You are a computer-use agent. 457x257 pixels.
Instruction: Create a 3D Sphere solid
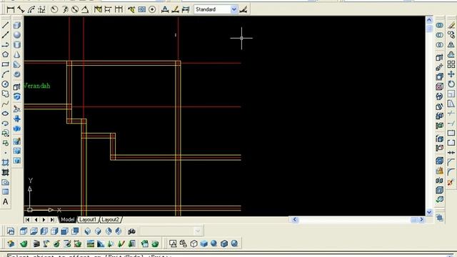tap(17, 35)
